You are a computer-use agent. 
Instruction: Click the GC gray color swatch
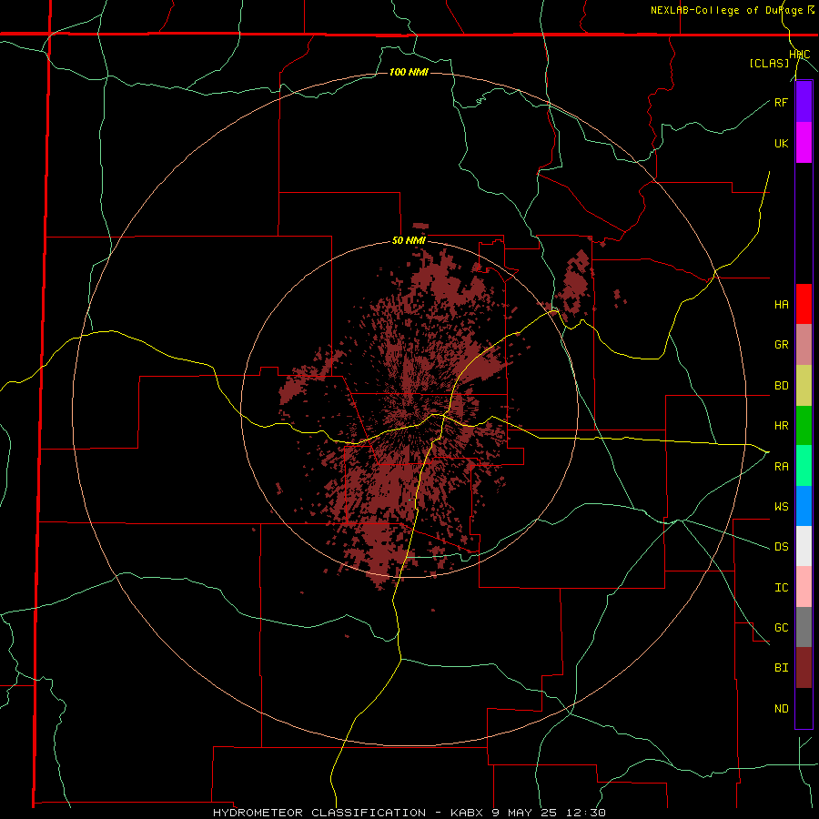tap(804, 627)
